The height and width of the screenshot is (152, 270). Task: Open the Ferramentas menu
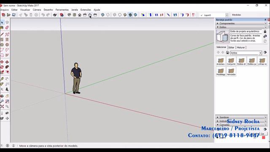tap(62, 10)
